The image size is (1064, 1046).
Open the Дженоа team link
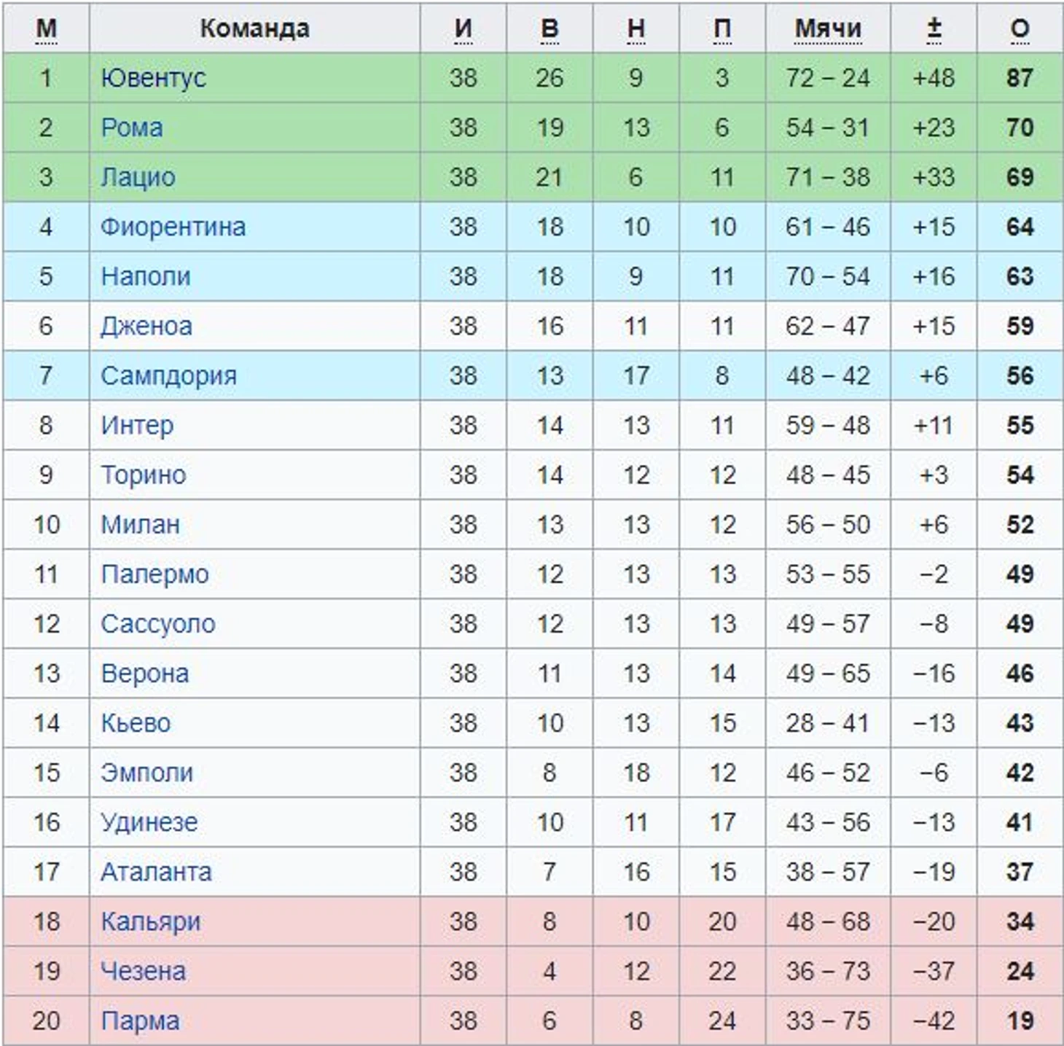coord(146,326)
